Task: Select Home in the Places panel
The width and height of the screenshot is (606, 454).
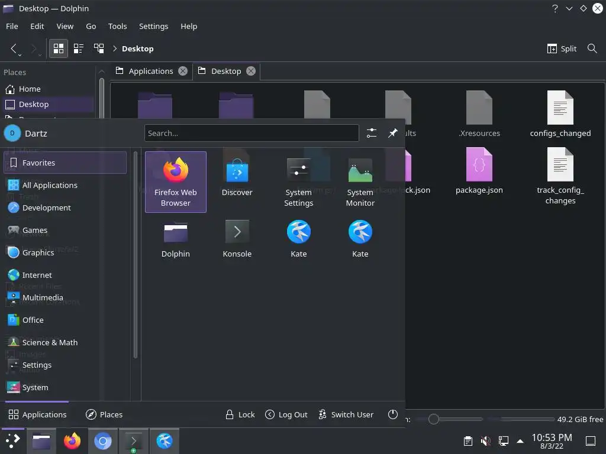Action: [48, 89]
